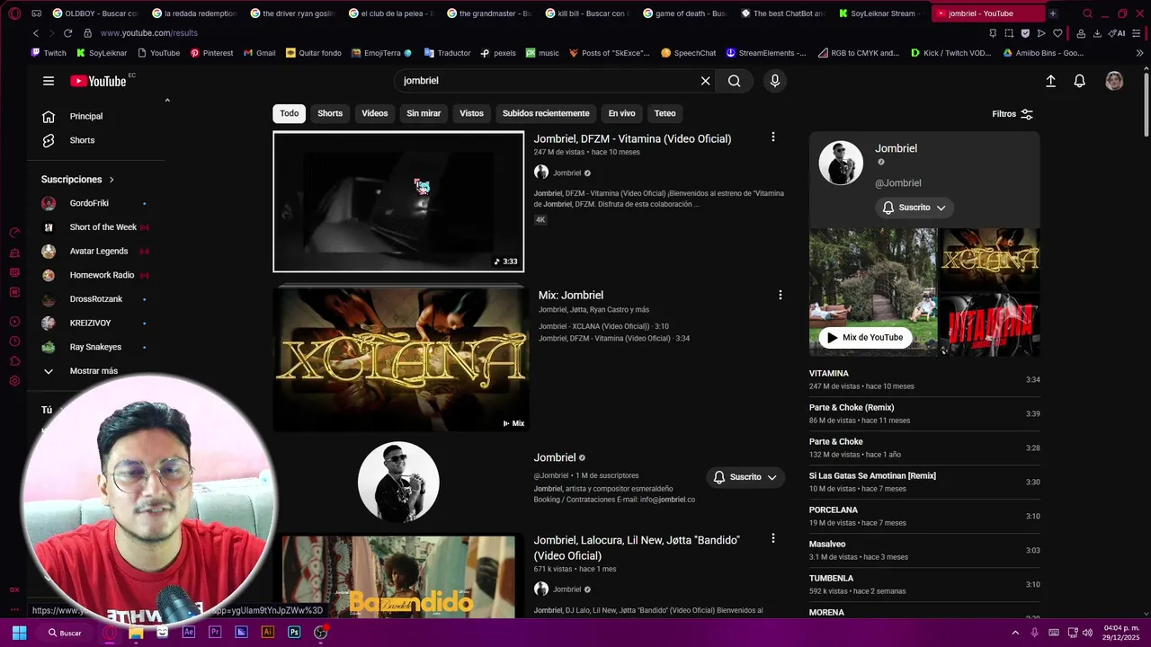Play Parte & Choke (Remix) from the track list
This screenshot has height=647, width=1151.
tap(924, 414)
